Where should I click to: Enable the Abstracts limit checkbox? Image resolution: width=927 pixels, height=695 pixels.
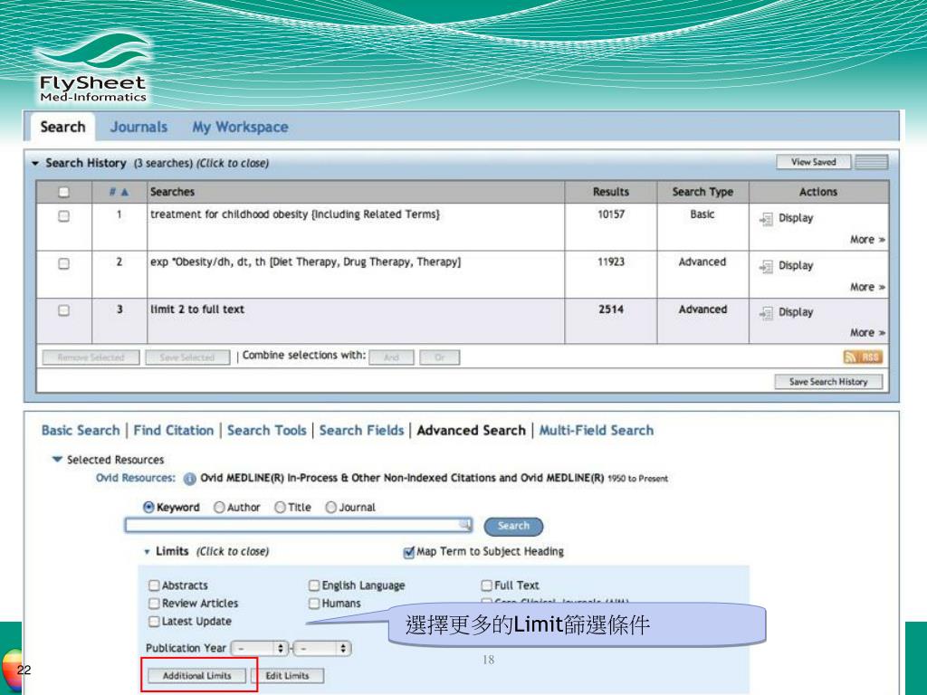154,586
